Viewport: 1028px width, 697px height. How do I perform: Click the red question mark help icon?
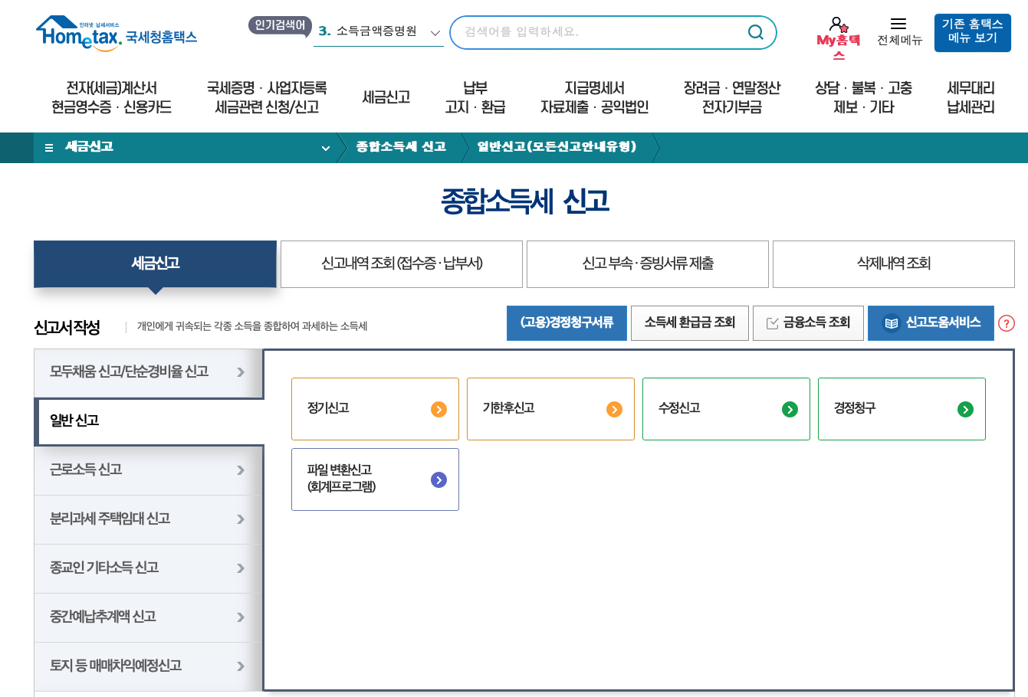pos(1005,323)
